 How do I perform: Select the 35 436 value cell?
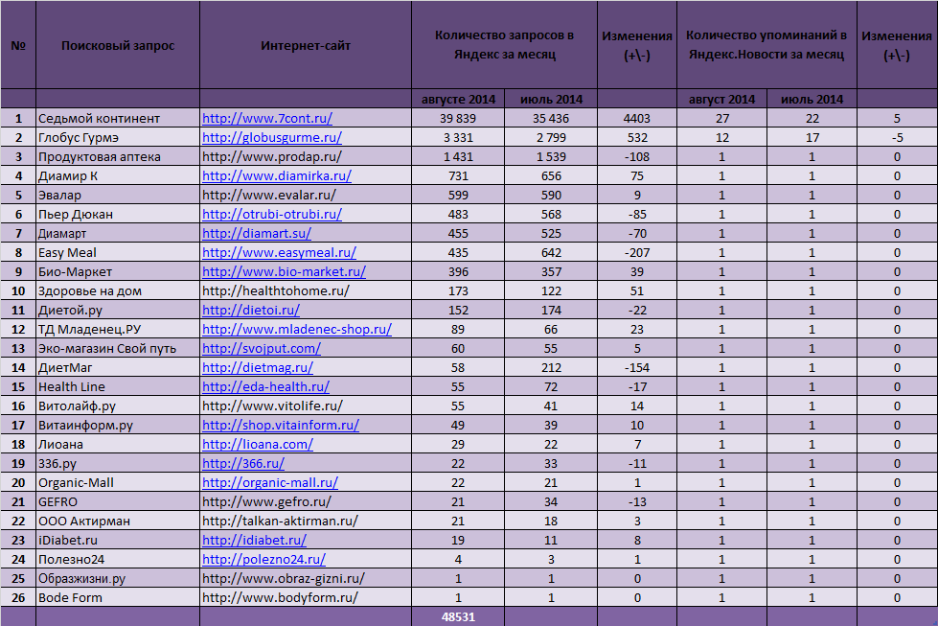tap(551, 119)
